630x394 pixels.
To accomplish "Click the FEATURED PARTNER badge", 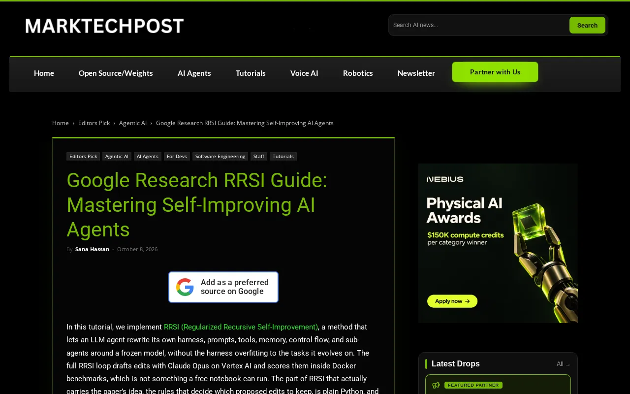I will click(x=473, y=385).
